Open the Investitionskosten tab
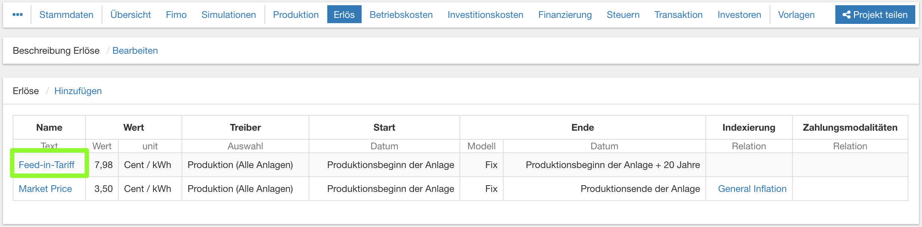Viewport: 922px width, 227px height. [485, 15]
